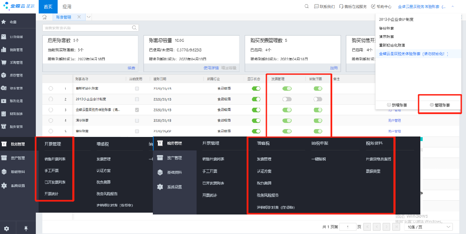Click the top bar search magnifier
Screen dimensions: 466x234
[x=307, y=6]
